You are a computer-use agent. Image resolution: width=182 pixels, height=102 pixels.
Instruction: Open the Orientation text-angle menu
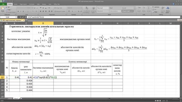click(x=49, y=8)
